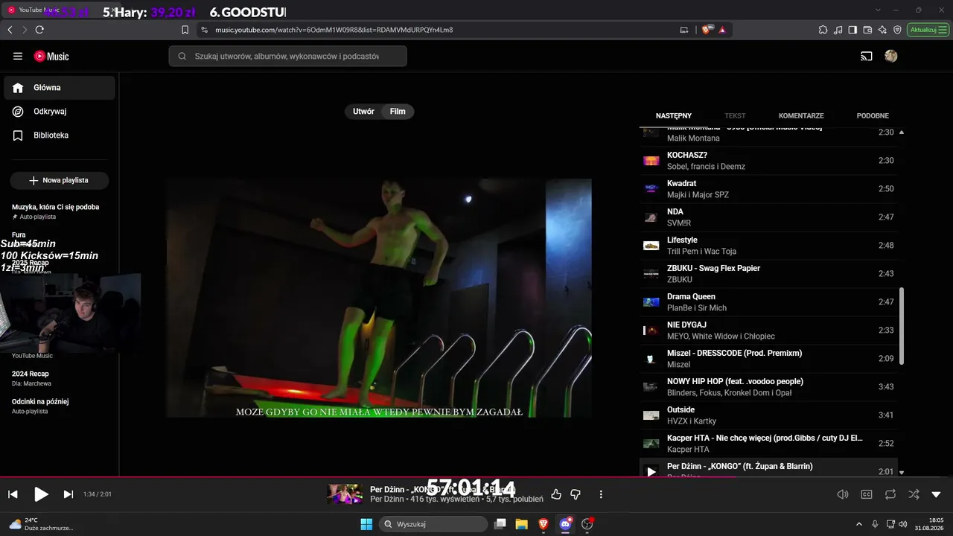
Task: Go back in browser history
Action: [10, 30]
